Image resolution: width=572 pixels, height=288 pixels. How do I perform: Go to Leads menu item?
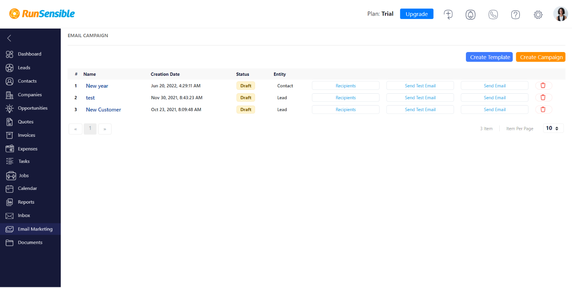click(24, 68)
